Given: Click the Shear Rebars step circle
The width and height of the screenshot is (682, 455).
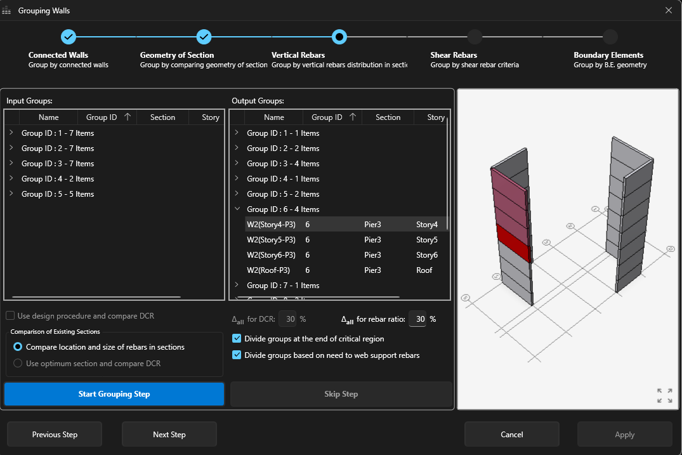Looking at the screenshot, I should 475,37.
